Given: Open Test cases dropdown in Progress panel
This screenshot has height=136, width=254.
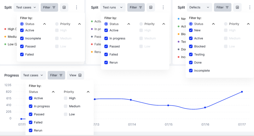Looking at the screenshot, I should (x=33, y=75).
